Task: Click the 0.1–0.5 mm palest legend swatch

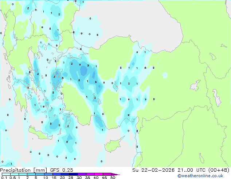Action: [x=6, y=174]
